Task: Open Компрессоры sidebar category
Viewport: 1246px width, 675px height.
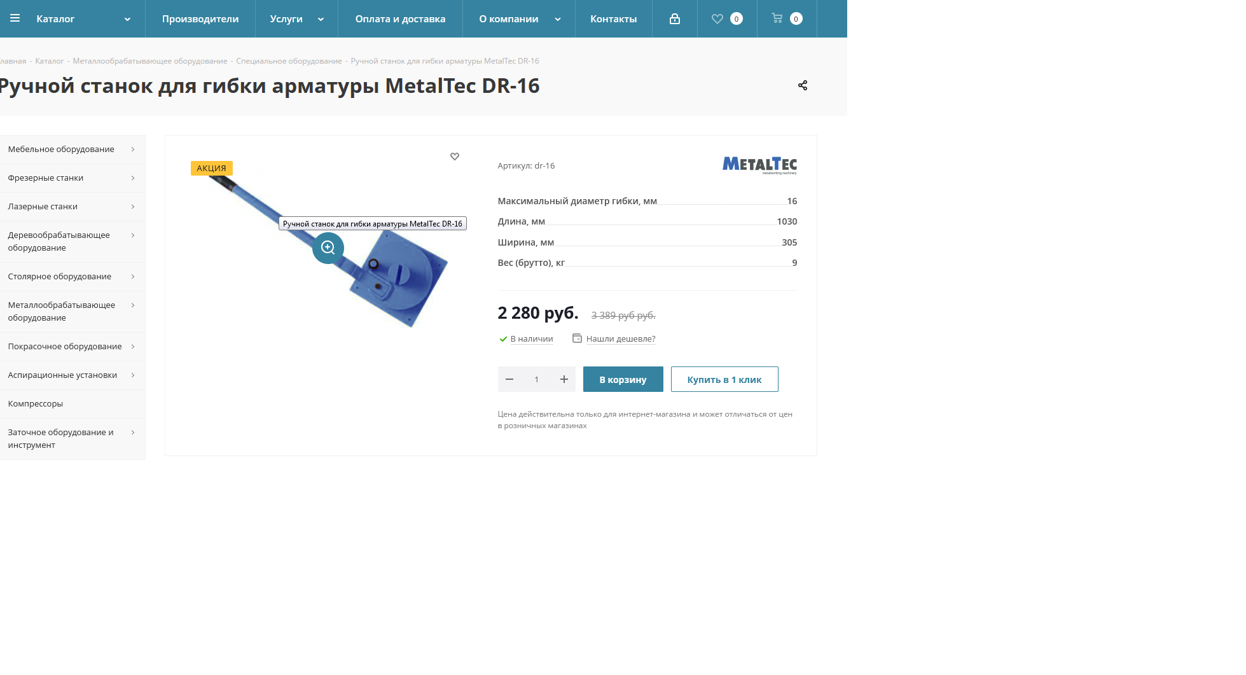Action: pyautogui.click(x=73, y=404)
